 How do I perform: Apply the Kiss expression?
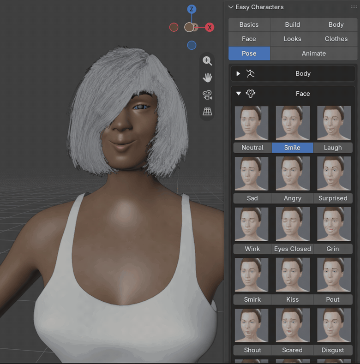pyautogui.click(x=293, y=299)
